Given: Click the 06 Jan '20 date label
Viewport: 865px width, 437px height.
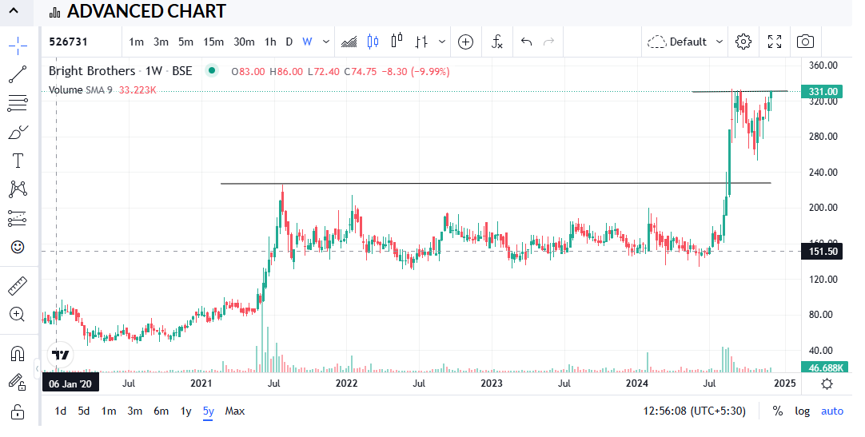Looking at the screenshot, I should [x=70, y=383].
